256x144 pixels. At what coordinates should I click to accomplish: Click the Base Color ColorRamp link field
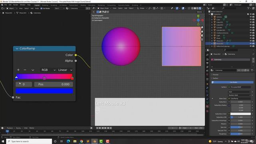(240, 99)
